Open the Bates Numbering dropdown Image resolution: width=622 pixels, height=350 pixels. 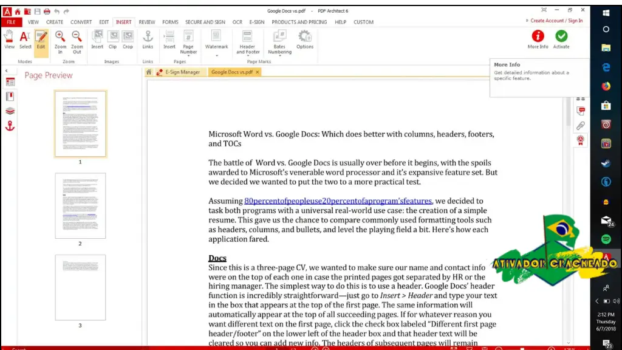[x=279, y=43]
